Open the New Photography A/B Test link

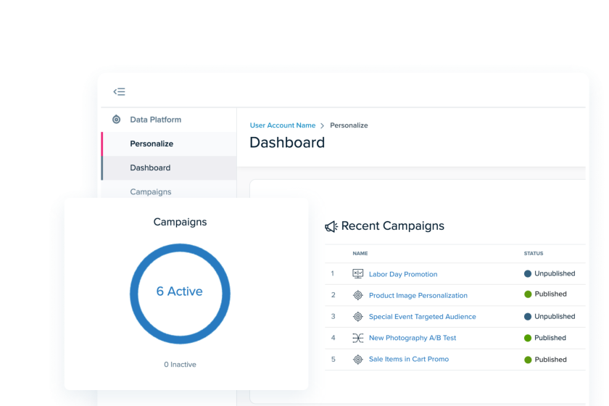point(413,338)
